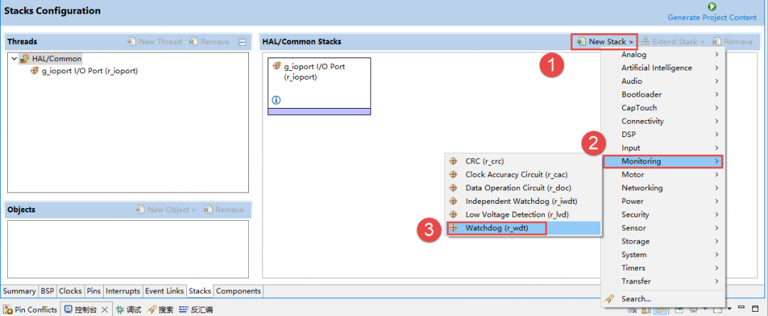Open the New Stack menu button
Viewport: 768px width, 316px height.
point(605,42)
